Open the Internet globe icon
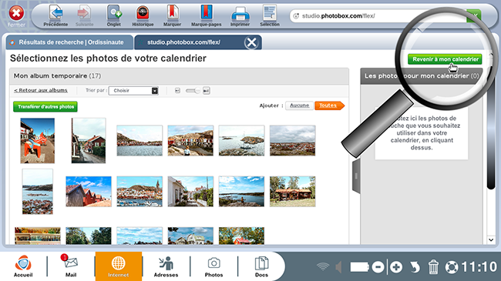501x281 pixels. click(x=118, y=266)
